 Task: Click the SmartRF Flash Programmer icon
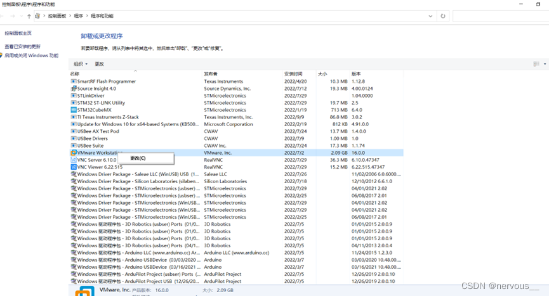[x=74, y=81]
